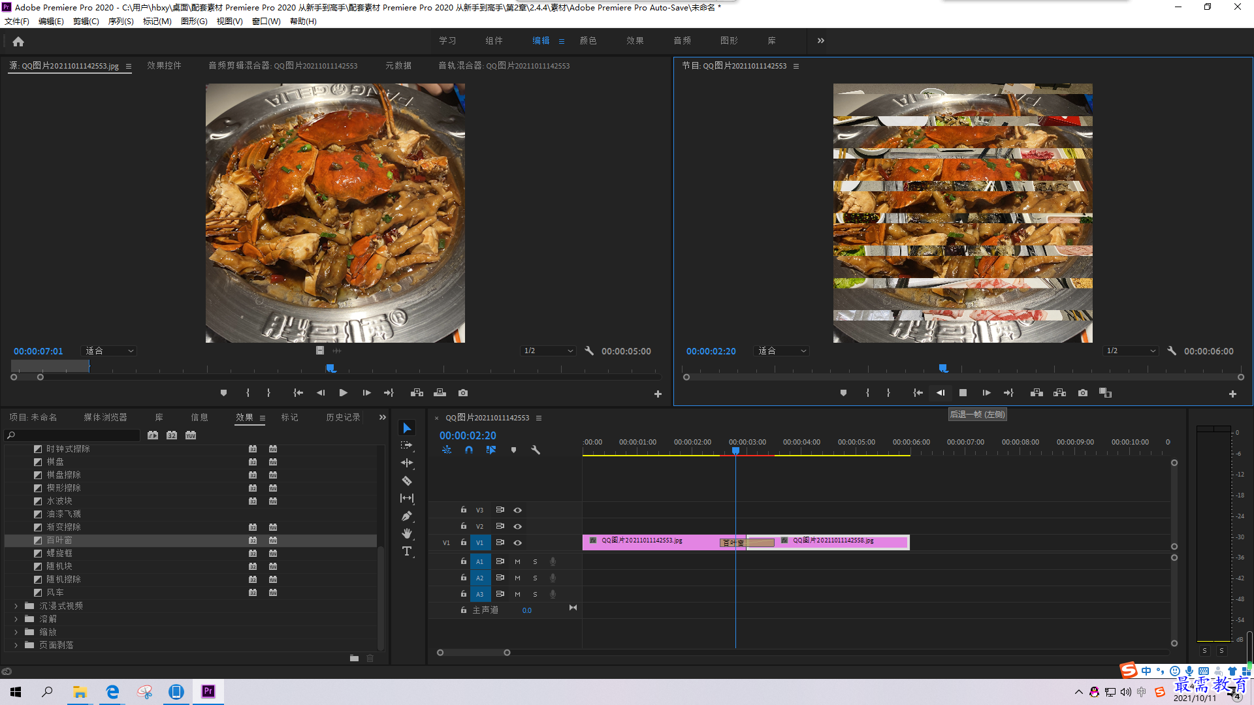1254x705 pixels.
Task: Stop playback in program monitor
Action: pos(963,393)
